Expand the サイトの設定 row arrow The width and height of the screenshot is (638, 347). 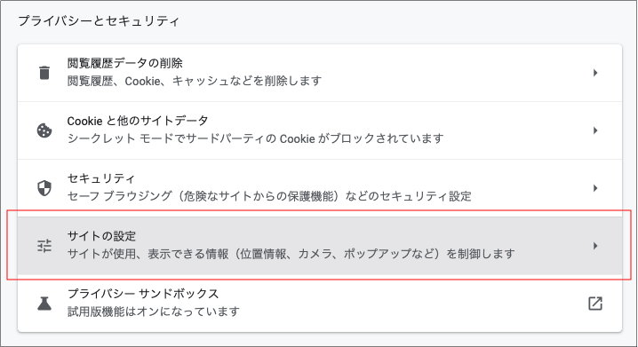(x=595, y=246)
